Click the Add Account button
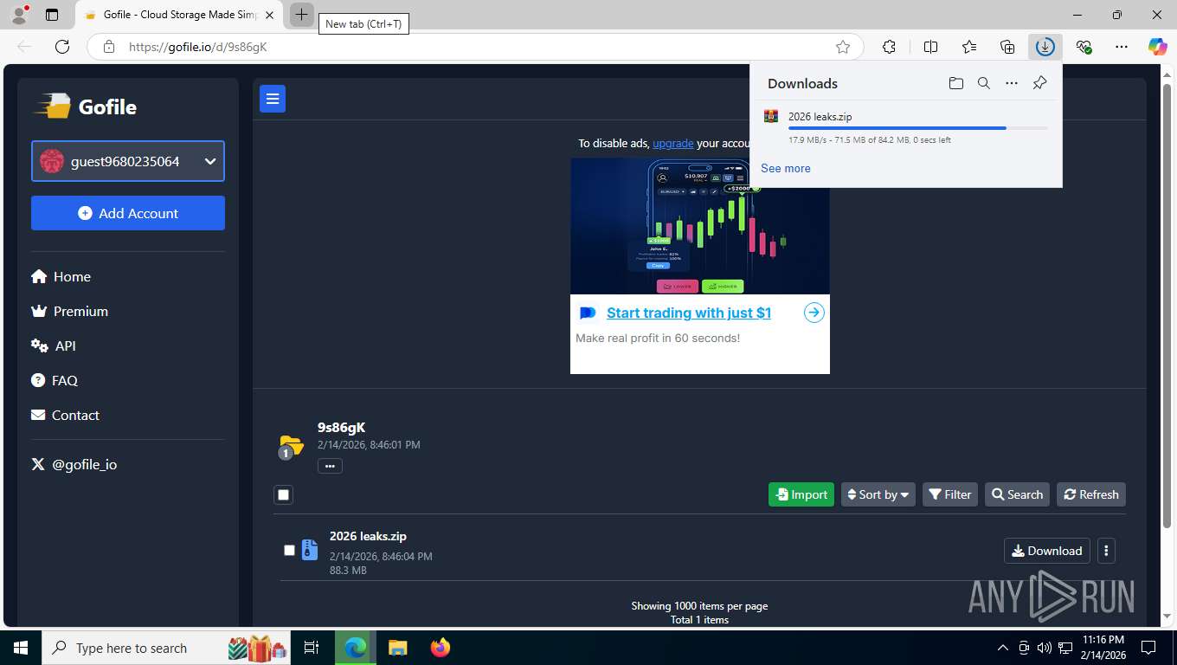Image resolution: width=1177 pixels, height=665 pixels. tap(128, 213)
